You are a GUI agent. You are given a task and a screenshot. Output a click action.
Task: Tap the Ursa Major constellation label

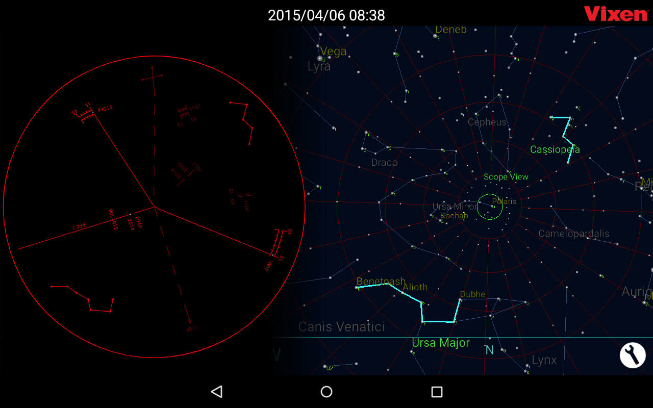coord(441,343)
